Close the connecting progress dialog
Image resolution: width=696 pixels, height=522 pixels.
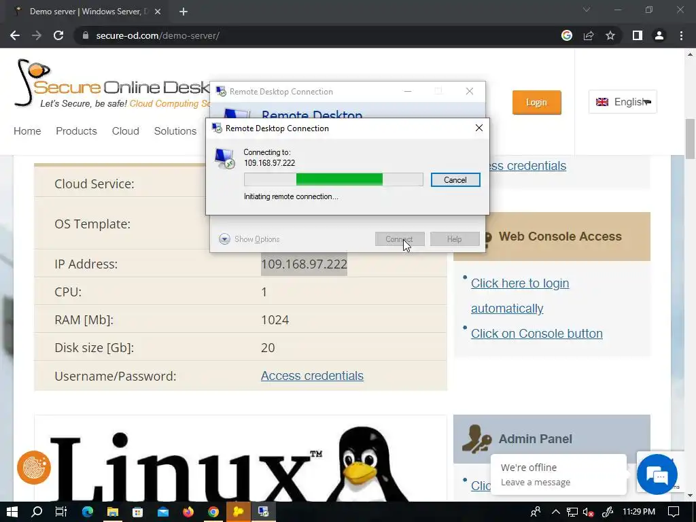pos(479,128)
